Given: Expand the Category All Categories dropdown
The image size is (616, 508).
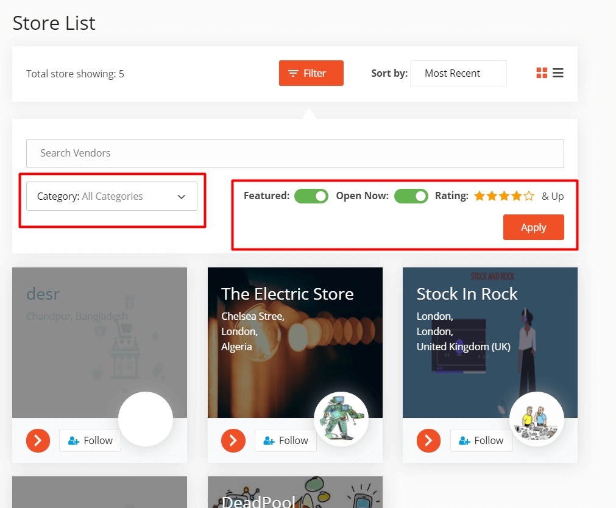Looking at the screenshot, I should (x=112, y=196).
